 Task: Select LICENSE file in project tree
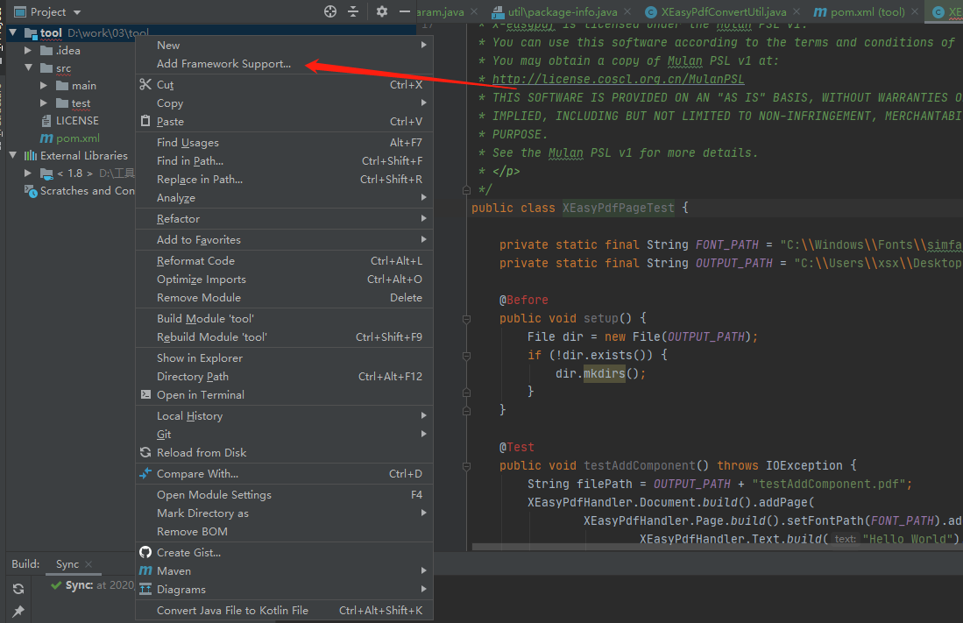coord(77,120)
